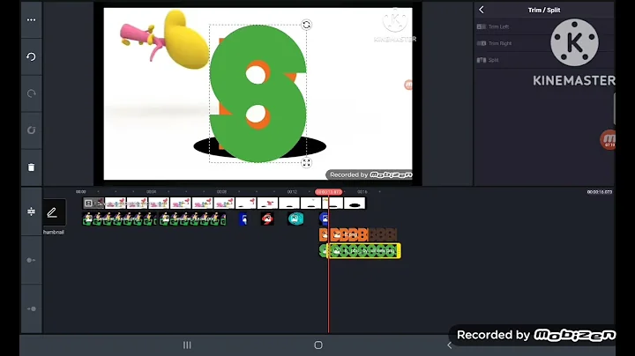This screenshot has height=356, width=635.
Task: Select the green S shape in preview
Action: pyautogui.click(x=258, y=93)
